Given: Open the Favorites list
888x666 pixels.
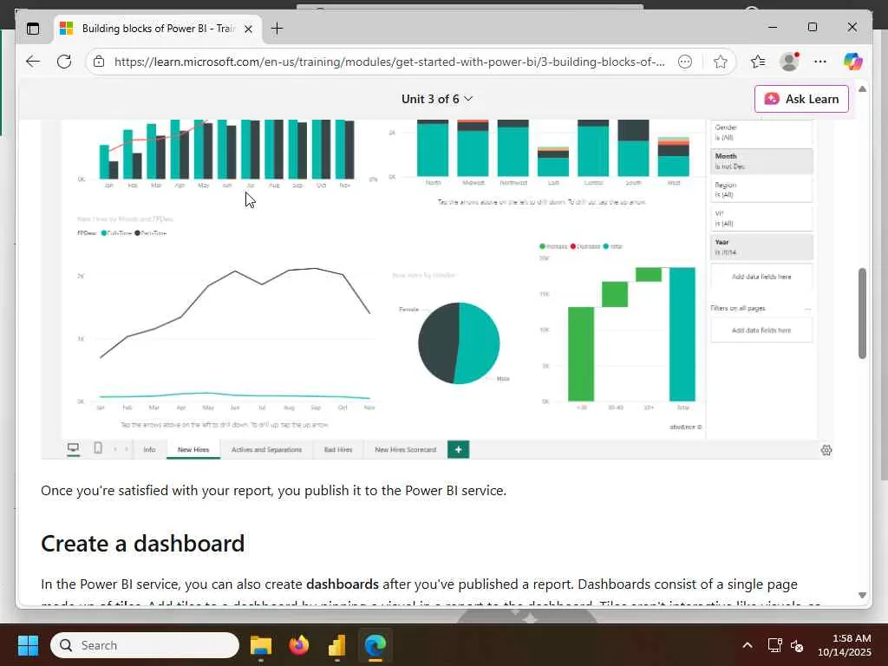Looking at the screenshot, I should [x=757, y=62].
